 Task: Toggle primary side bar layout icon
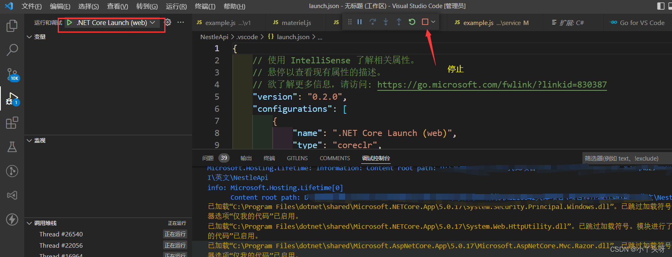coord(661,6)
